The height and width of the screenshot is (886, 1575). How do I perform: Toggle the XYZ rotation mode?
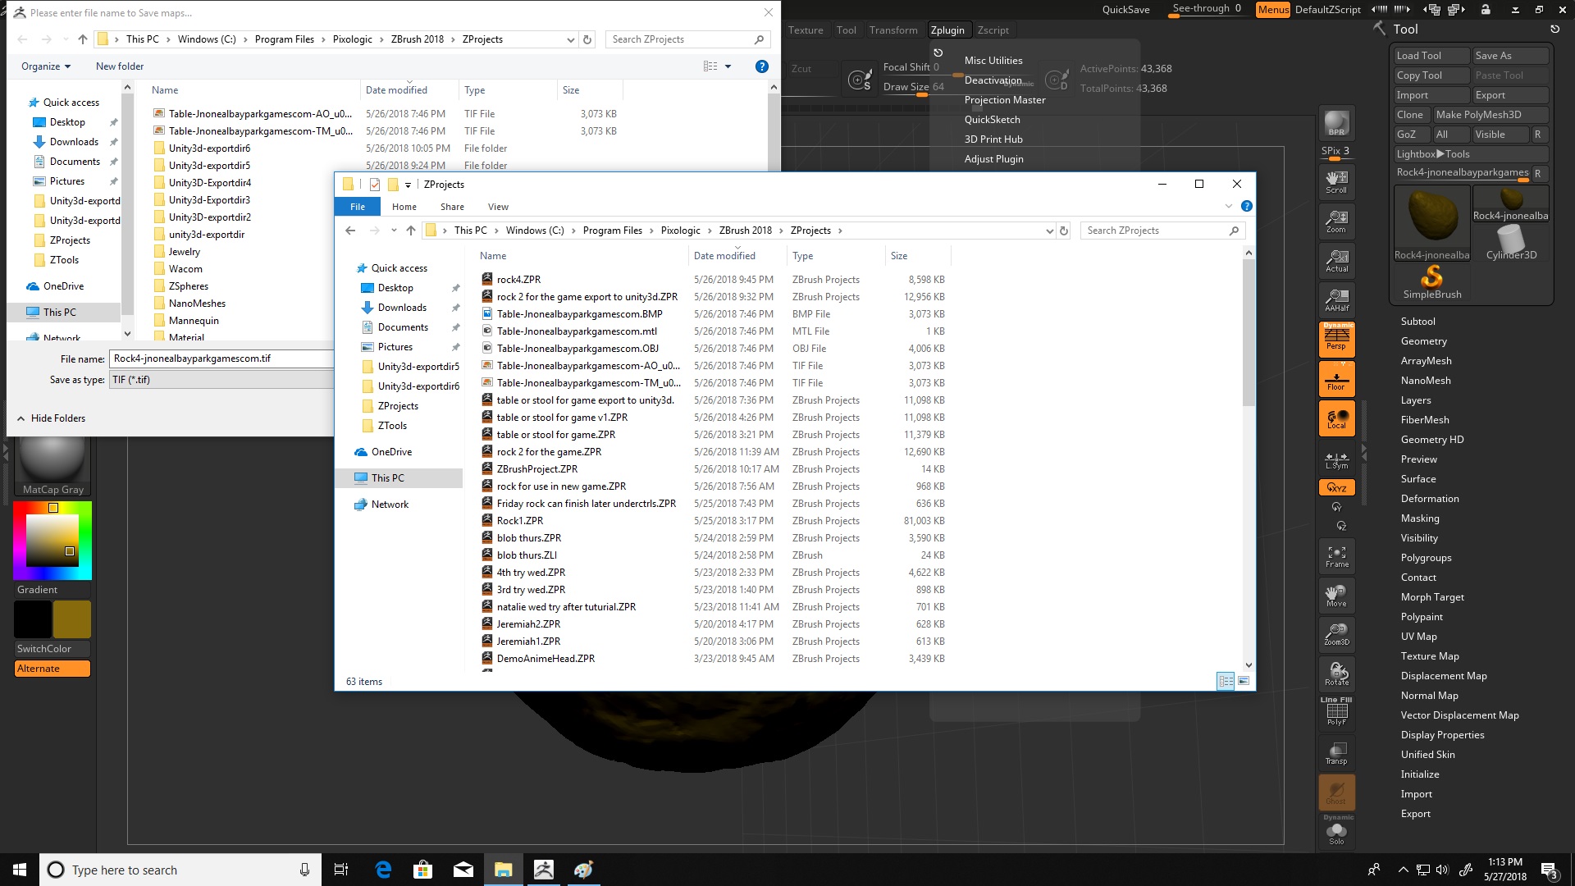[1336, 487]
